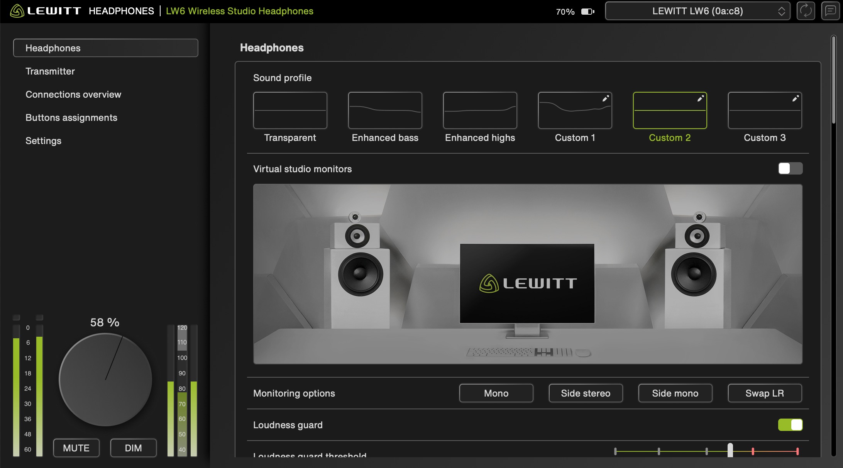Click the vertical scrollbar of Headphones panel
The width and height of the screenshot is (843, 468).
click(x=834, y=80)
